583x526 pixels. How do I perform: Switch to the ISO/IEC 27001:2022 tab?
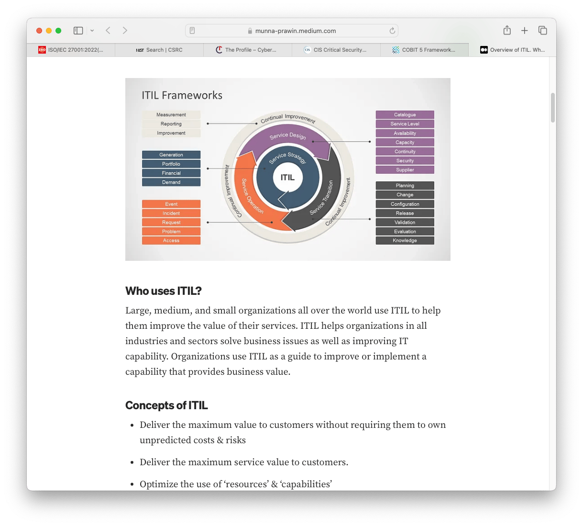coord(71,50)
